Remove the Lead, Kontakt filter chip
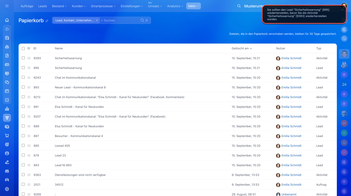The height and width of the screenshot is (196, 351). pos(97,20)
